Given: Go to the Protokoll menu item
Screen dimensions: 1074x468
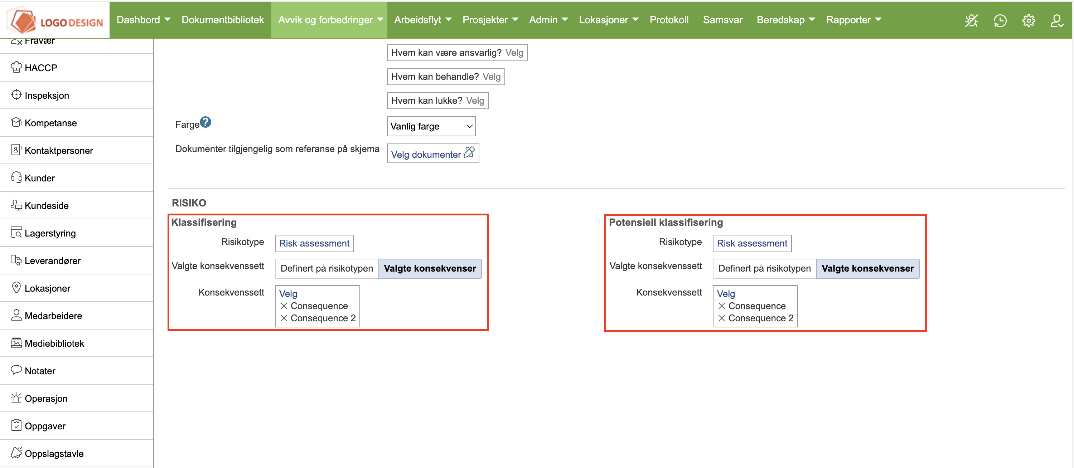Looking at the screenshot, I should tap(669, 20).
